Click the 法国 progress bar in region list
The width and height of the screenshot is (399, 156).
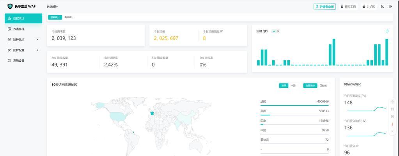tap(294, 105)
